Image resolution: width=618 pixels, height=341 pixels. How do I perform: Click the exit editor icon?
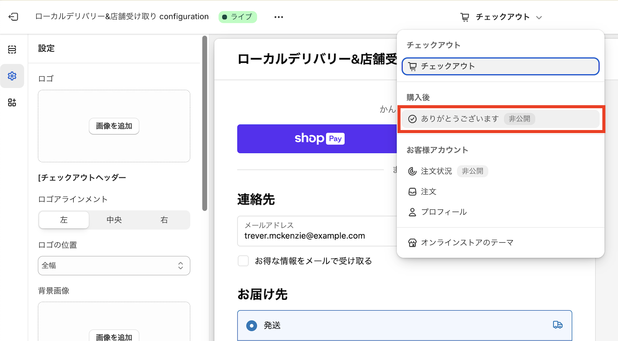pos(13,17)
